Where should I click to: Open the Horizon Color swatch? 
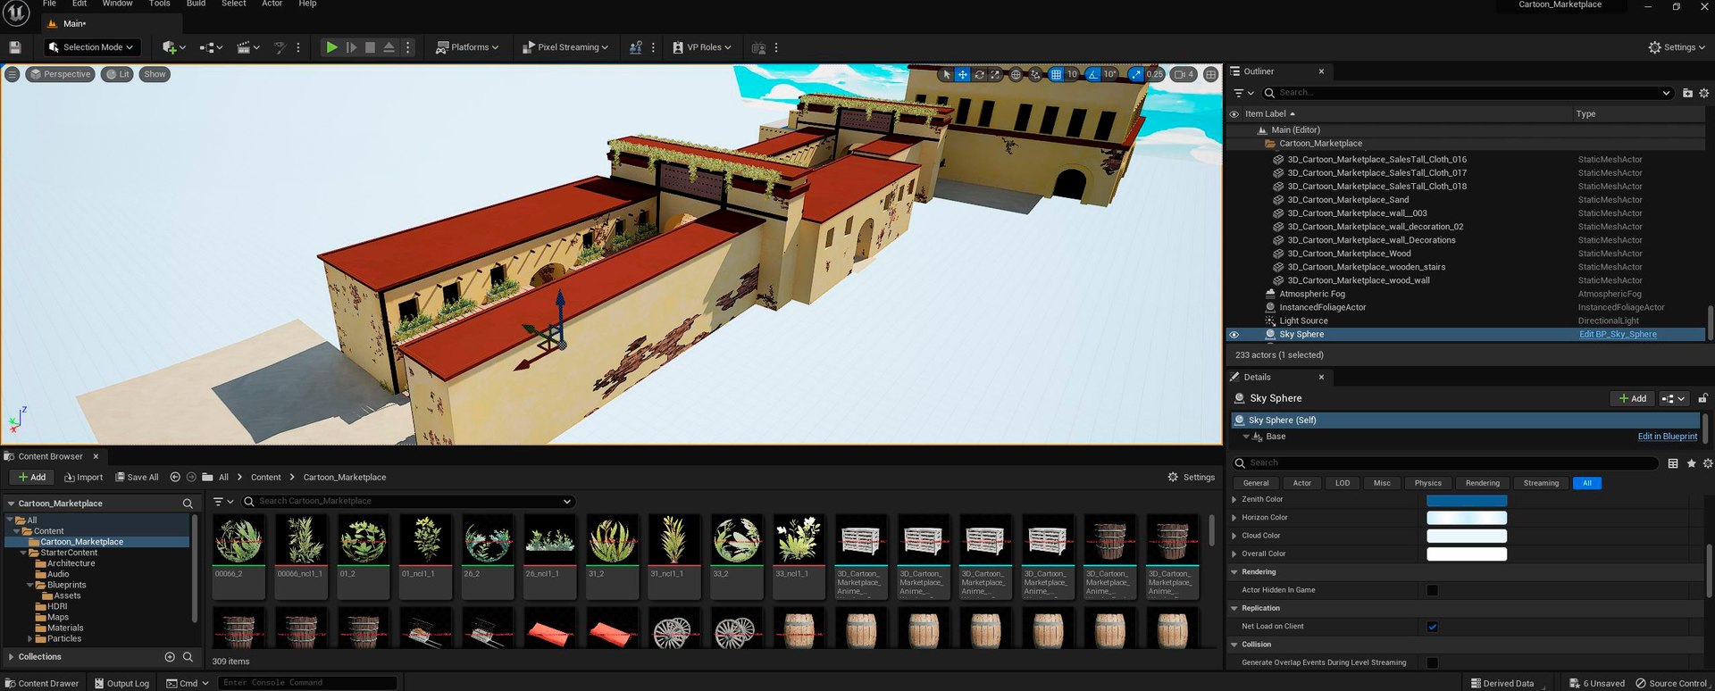1467,518
